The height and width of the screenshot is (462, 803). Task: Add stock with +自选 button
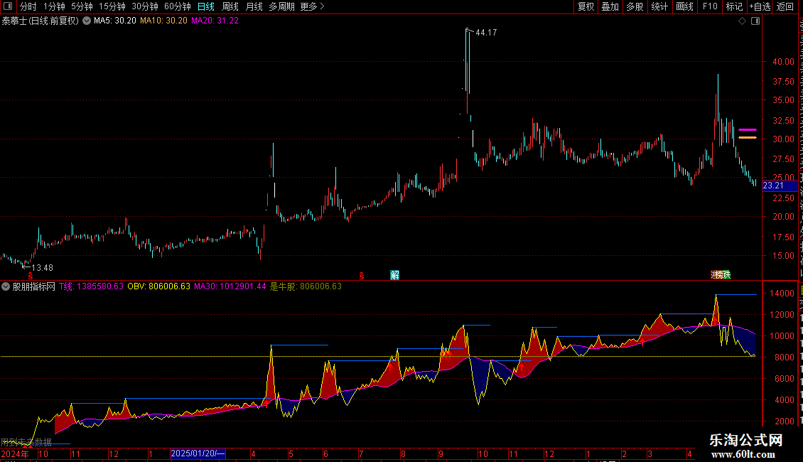pos(760,6)
